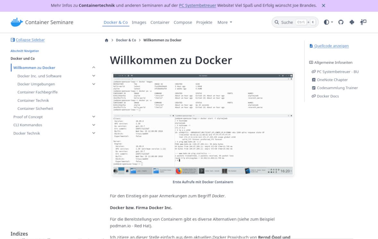Click link icon beside Docker Docs
378x239 pixels.
[314, 96]
